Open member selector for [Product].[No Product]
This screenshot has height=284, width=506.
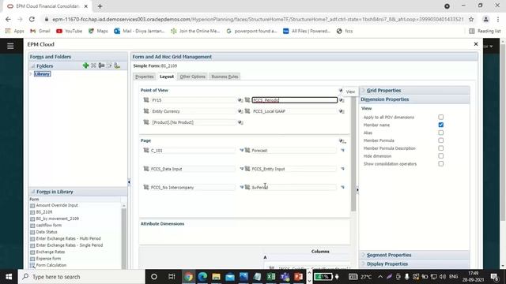(145, 122)
